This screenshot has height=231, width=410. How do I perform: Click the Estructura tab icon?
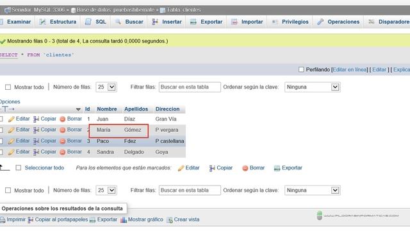pyautogui.click(x=42, y=22)
